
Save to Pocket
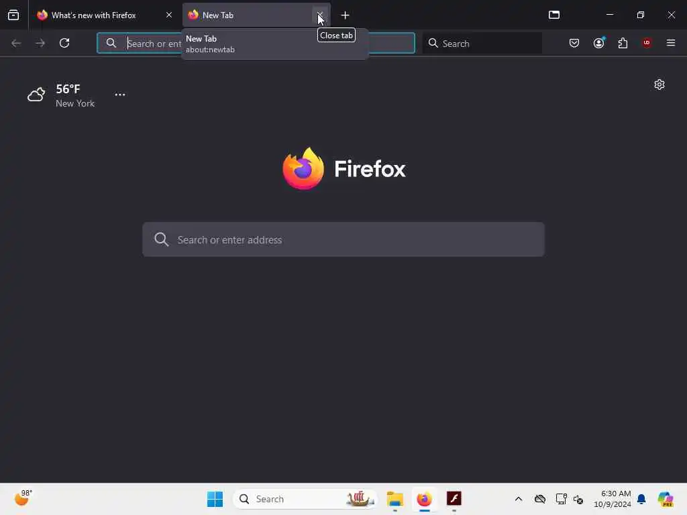(x=574, y=43)
